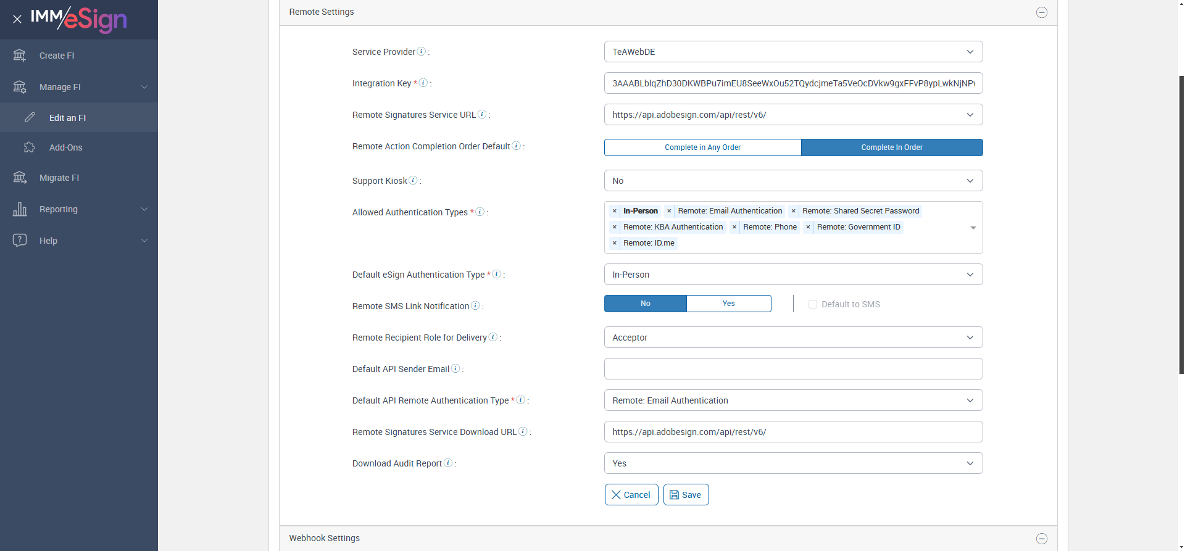Viewport: 1185px width, 551px height.
Task: Expand the Reporting sidebar menu
Action: pos(79,209)
